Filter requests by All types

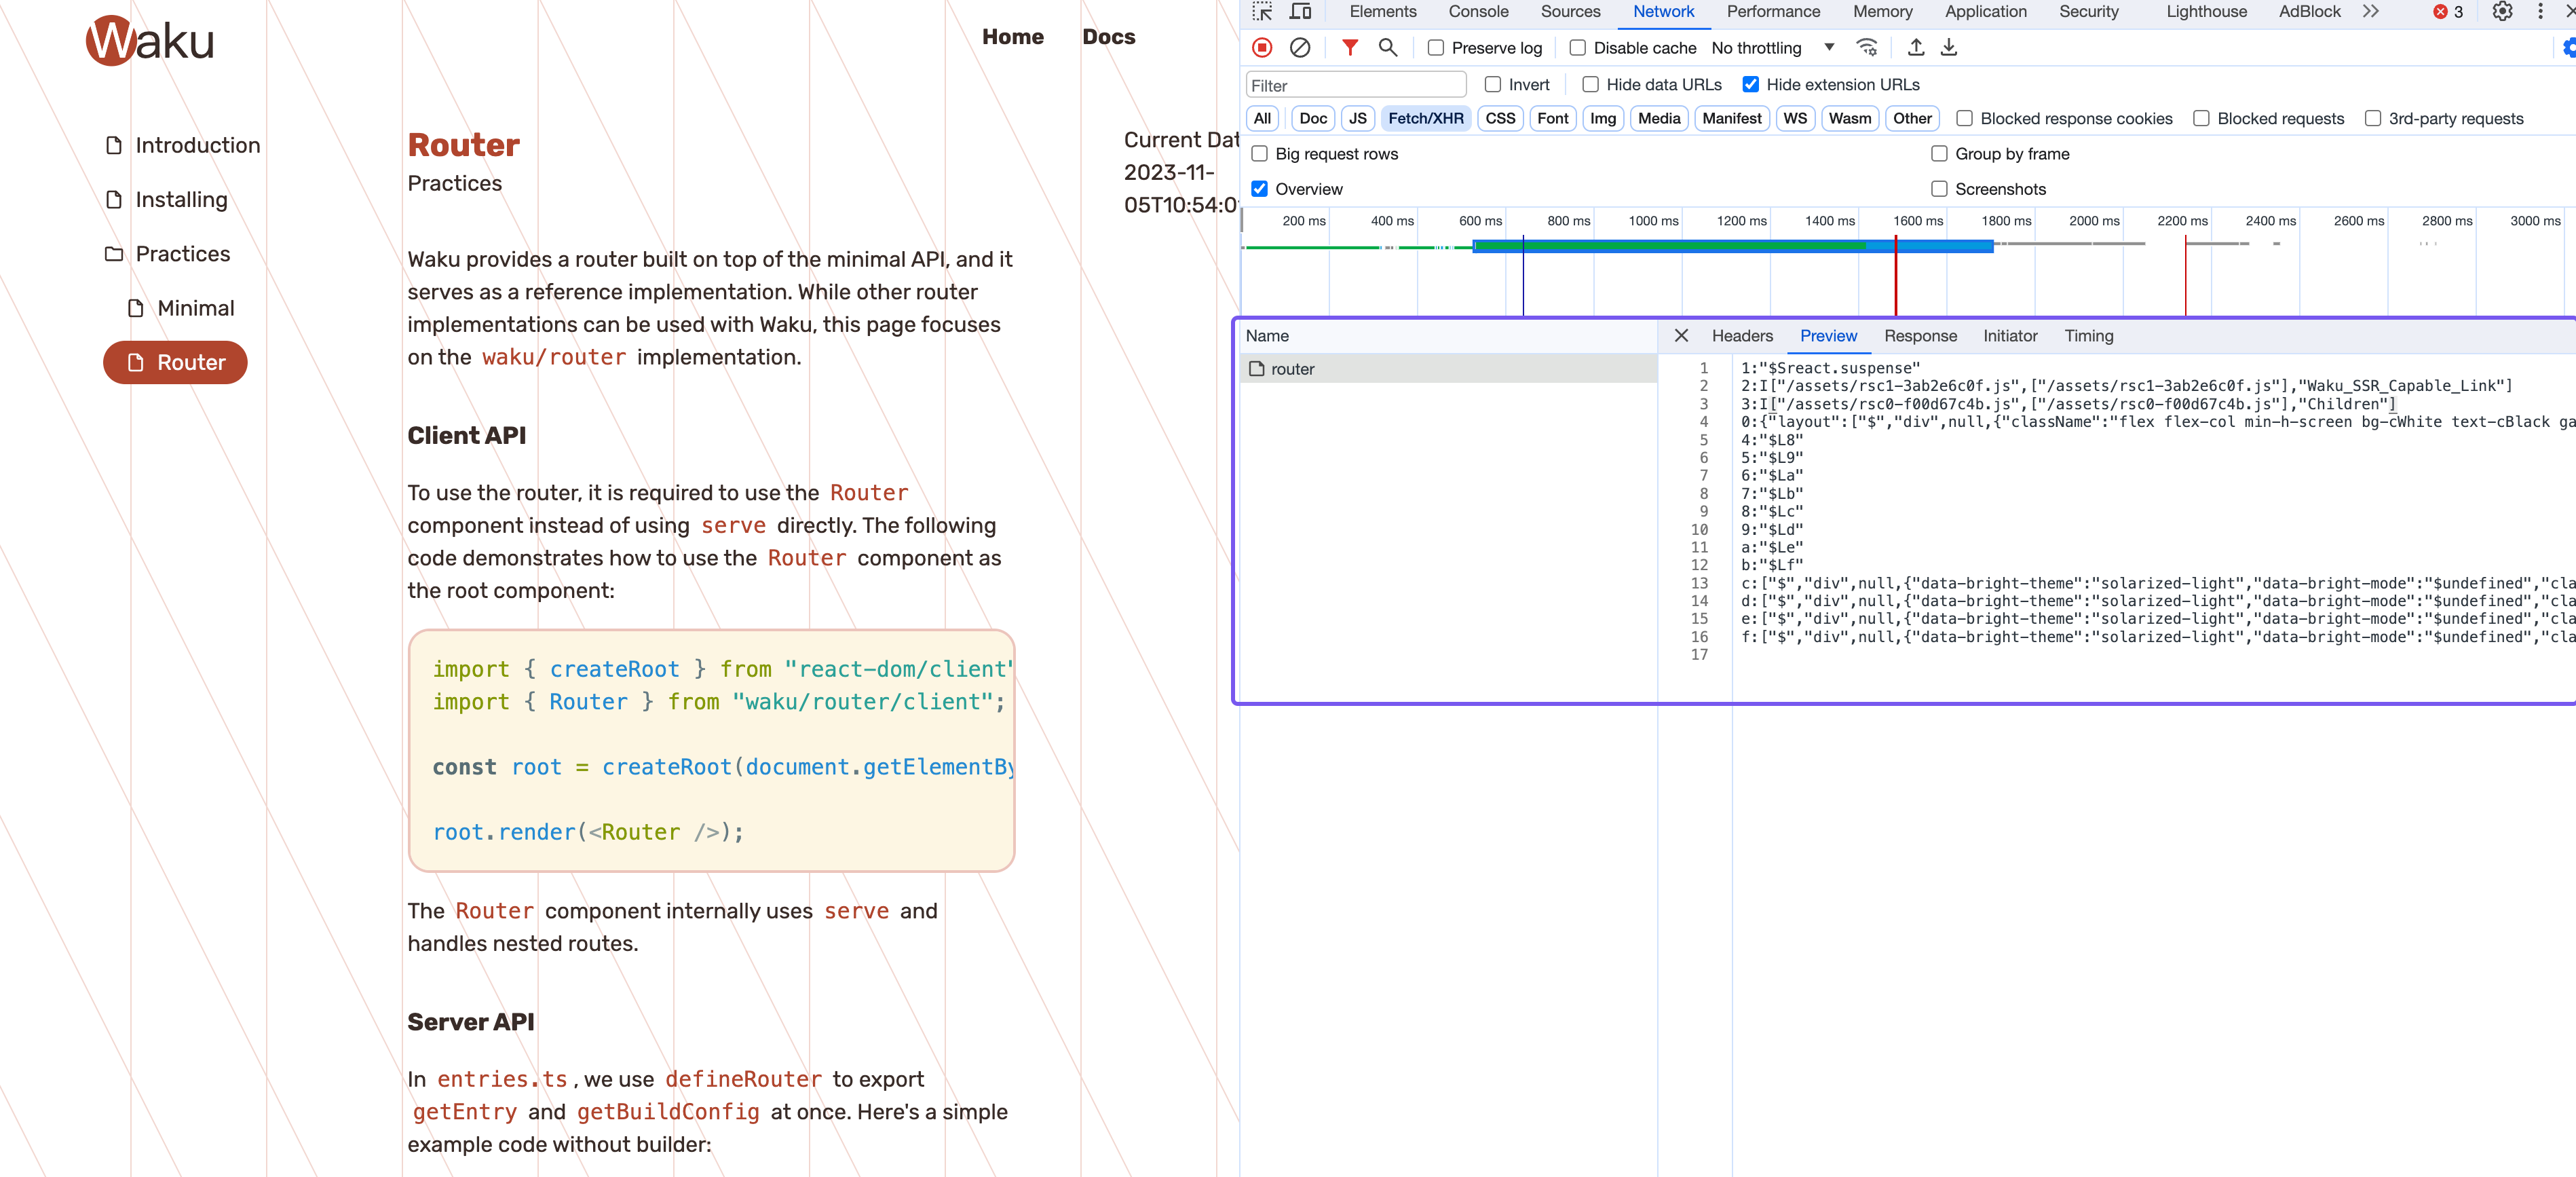click(1262, 119)
